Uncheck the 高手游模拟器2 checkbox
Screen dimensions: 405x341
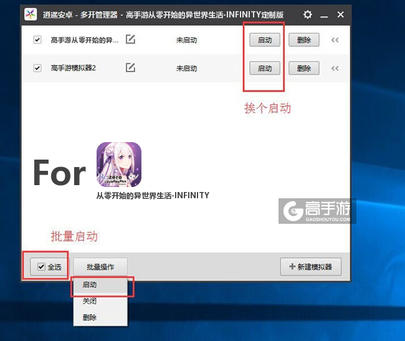pyautogui.click(x=37, y=68)
